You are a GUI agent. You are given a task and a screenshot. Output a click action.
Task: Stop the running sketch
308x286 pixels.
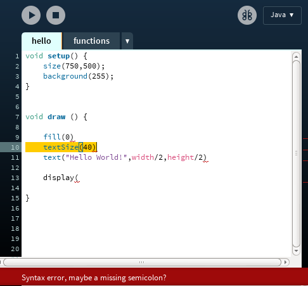56,15
